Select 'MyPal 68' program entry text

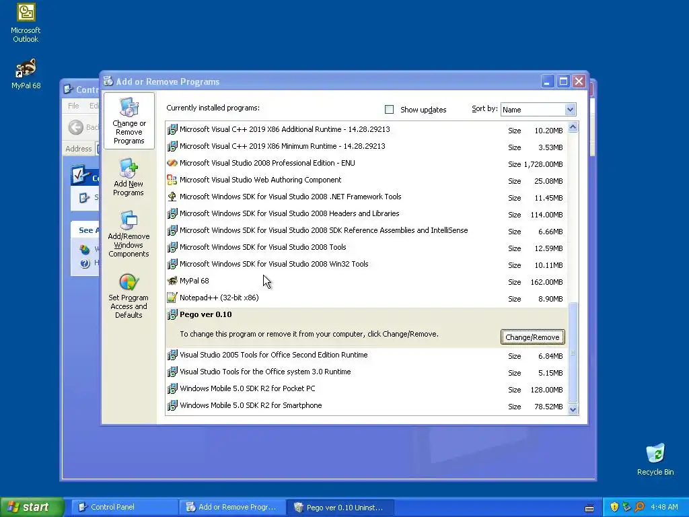[x=194, y=281]
